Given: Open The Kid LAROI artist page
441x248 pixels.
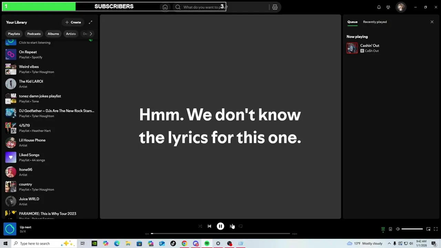Looking at the screenshot, I should (50, 84).
